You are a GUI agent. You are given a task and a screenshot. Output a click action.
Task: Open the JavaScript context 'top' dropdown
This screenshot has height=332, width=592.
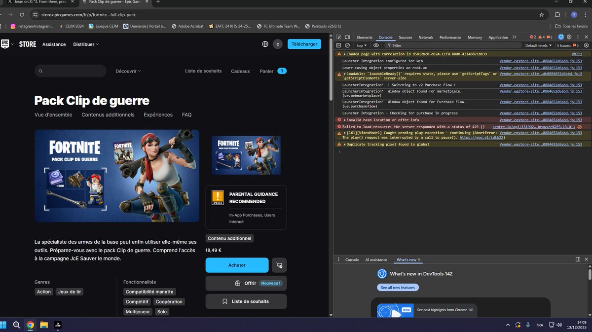[362, 45]
